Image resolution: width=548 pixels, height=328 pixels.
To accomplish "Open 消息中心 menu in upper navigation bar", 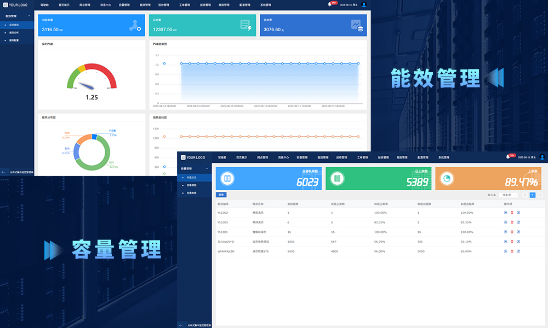I will click(x=106, y=4).
